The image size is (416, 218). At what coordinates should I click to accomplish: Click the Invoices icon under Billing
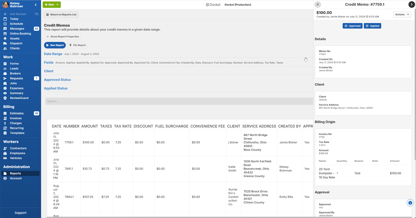coord(5,118)
